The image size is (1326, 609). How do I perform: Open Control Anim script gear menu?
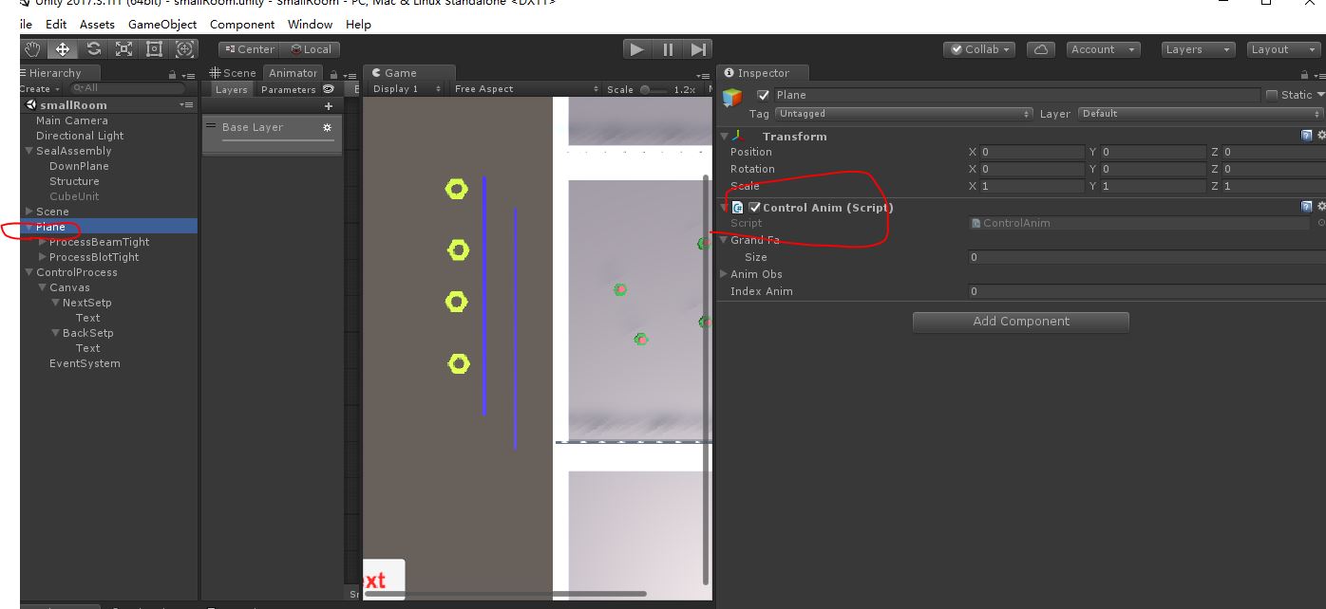(x=1321, y=207)
